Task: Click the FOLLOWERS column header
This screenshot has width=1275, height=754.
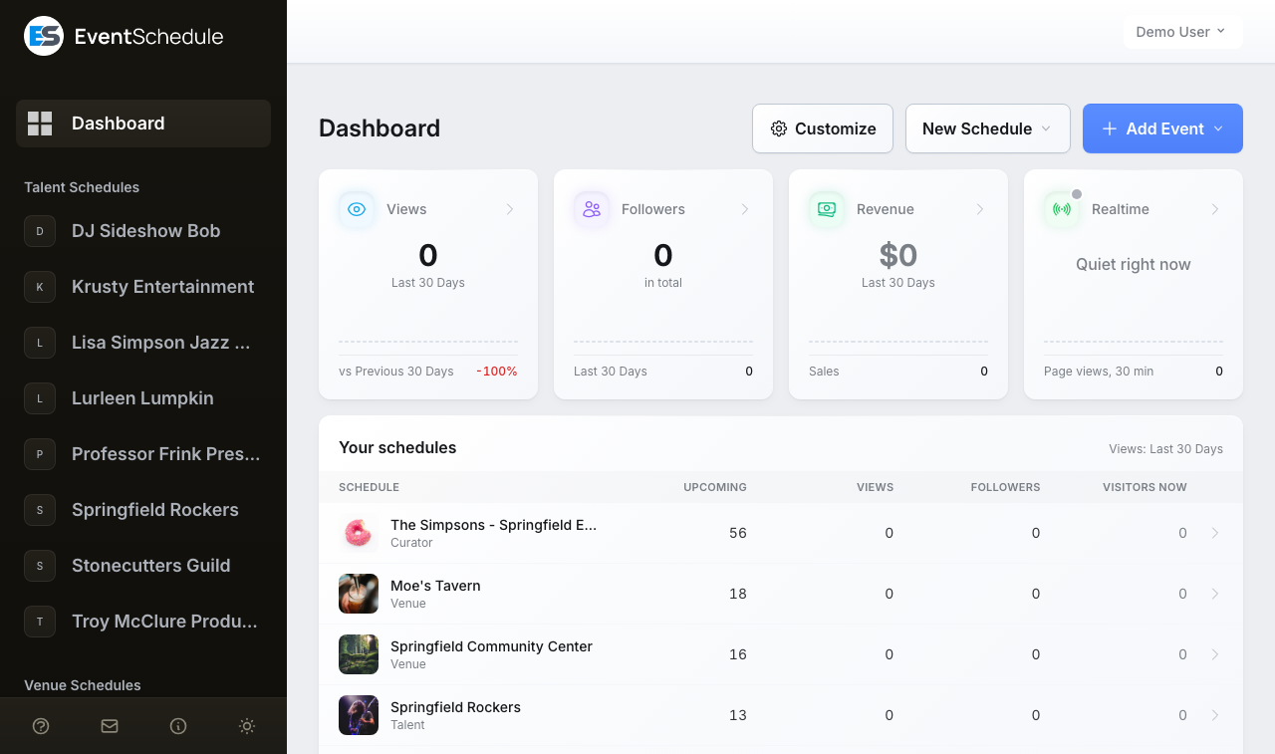Action: [1005, 487]
